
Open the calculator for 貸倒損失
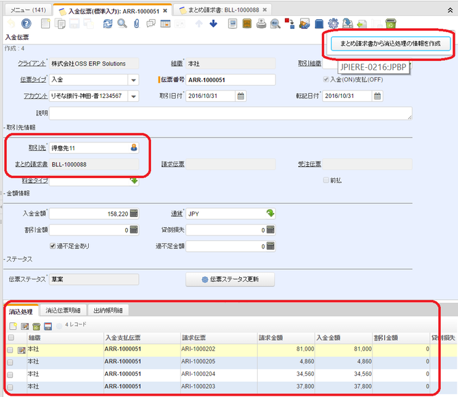[271, 230]
